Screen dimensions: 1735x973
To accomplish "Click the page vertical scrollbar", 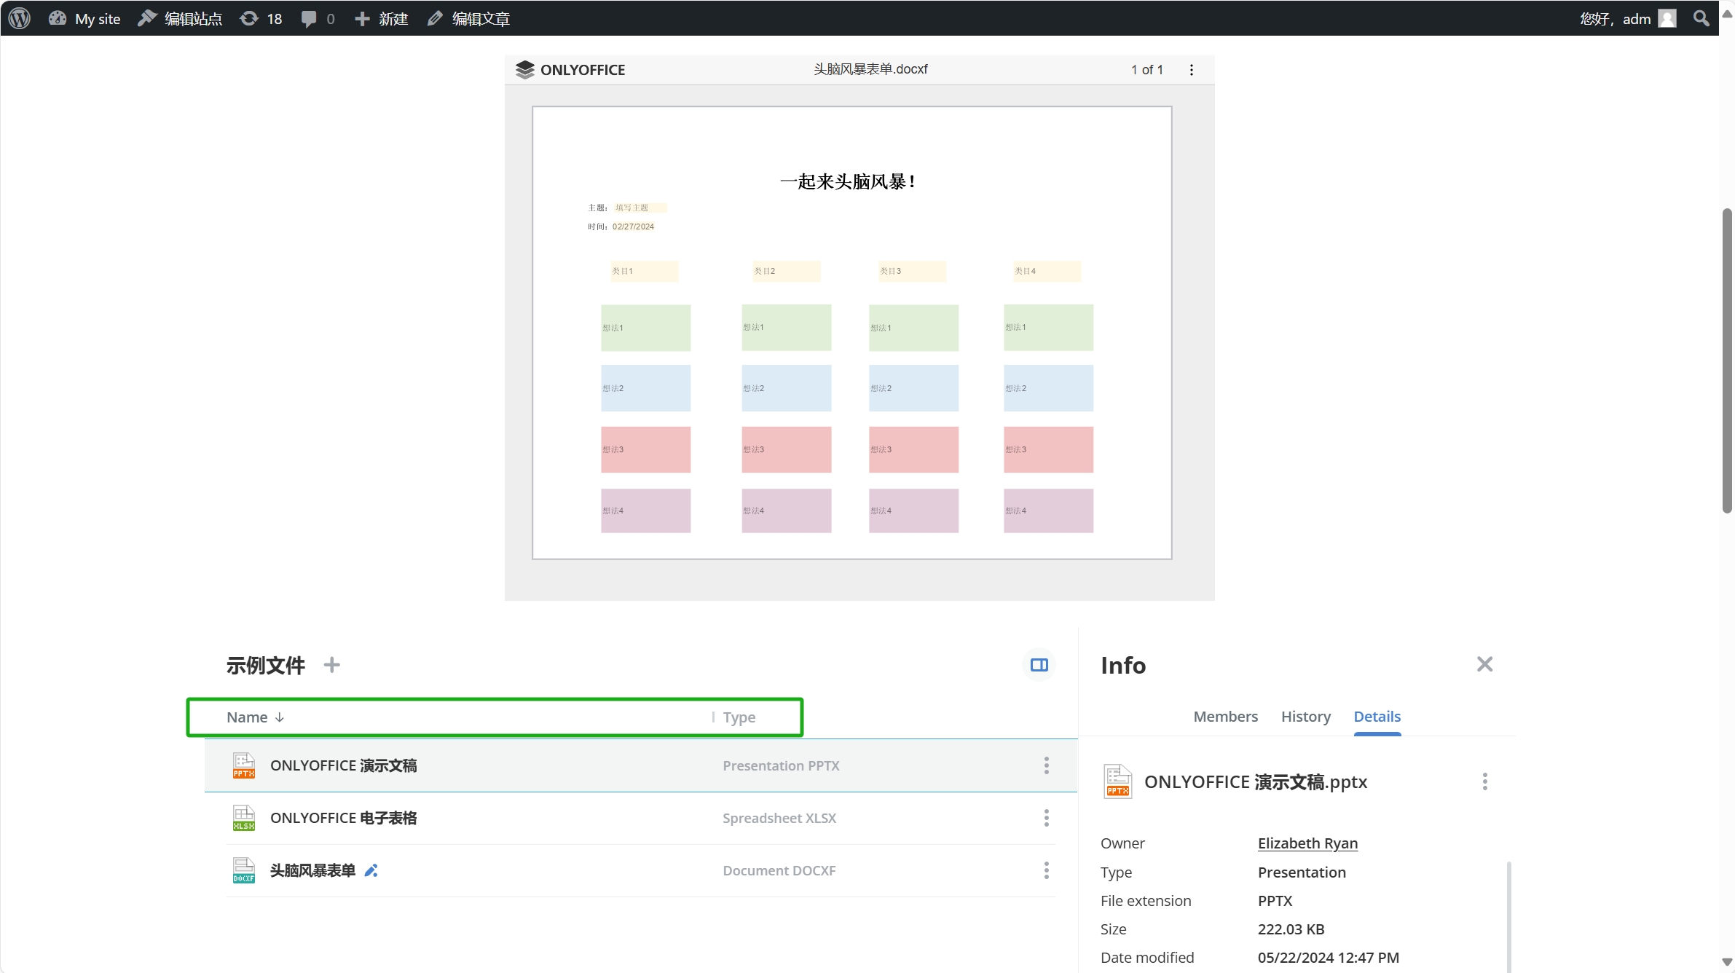I will [1727, 361].
